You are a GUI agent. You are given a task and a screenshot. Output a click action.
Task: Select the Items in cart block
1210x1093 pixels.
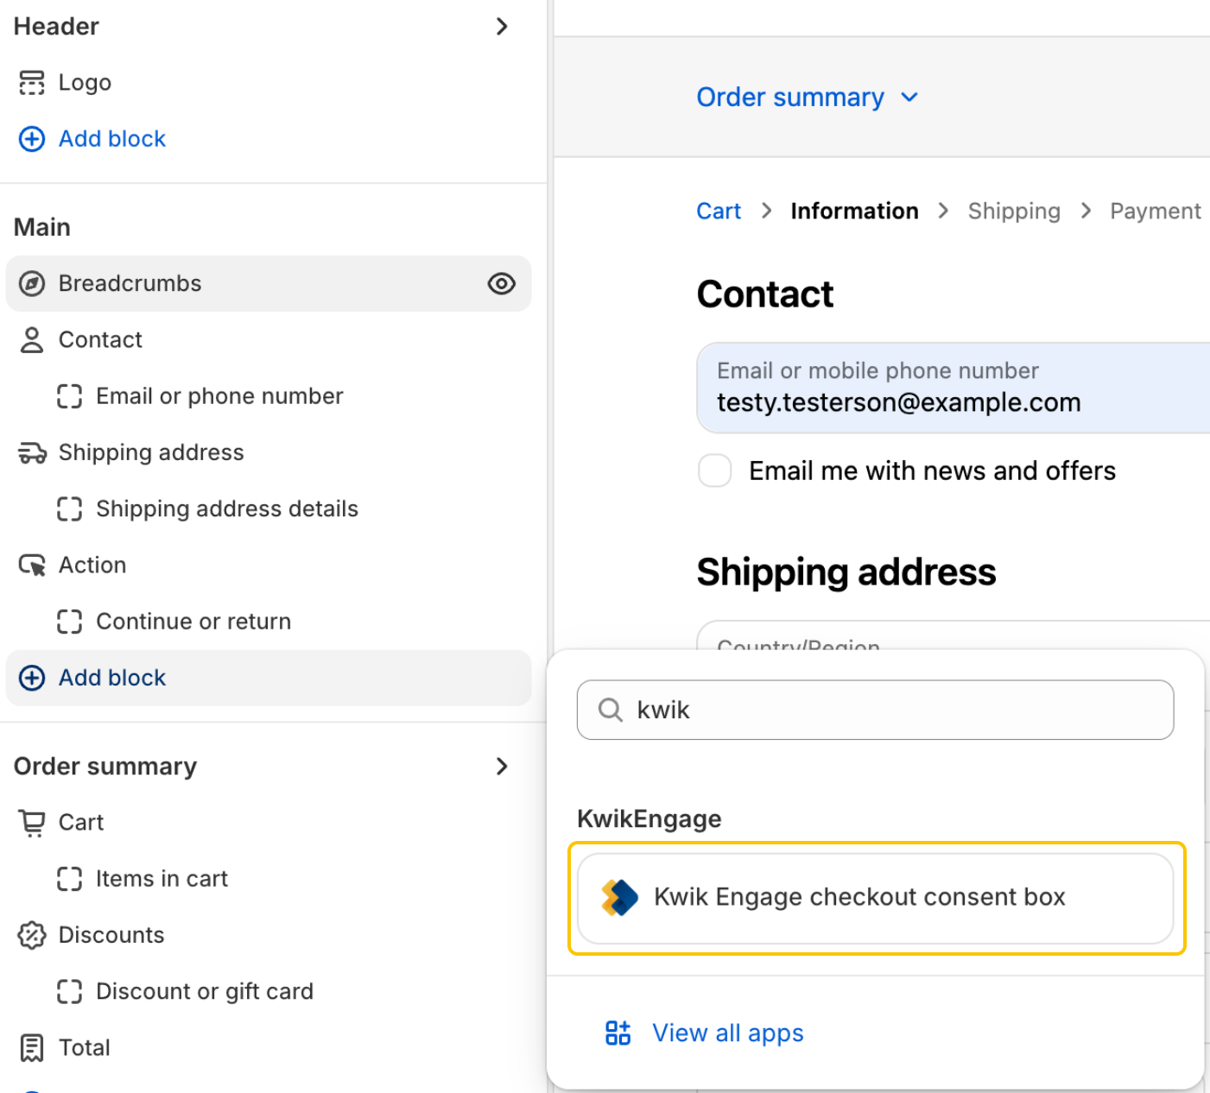click(269, 879)
